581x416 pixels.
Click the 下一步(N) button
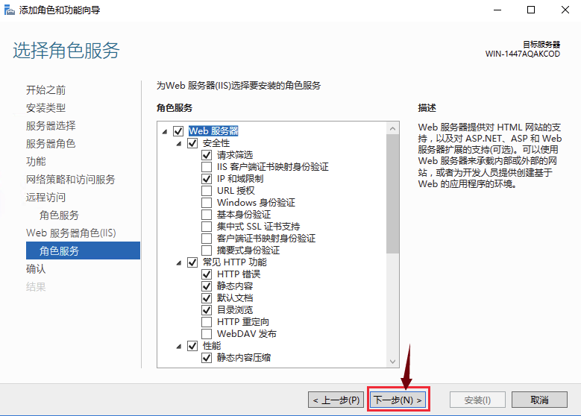point(398,400)
